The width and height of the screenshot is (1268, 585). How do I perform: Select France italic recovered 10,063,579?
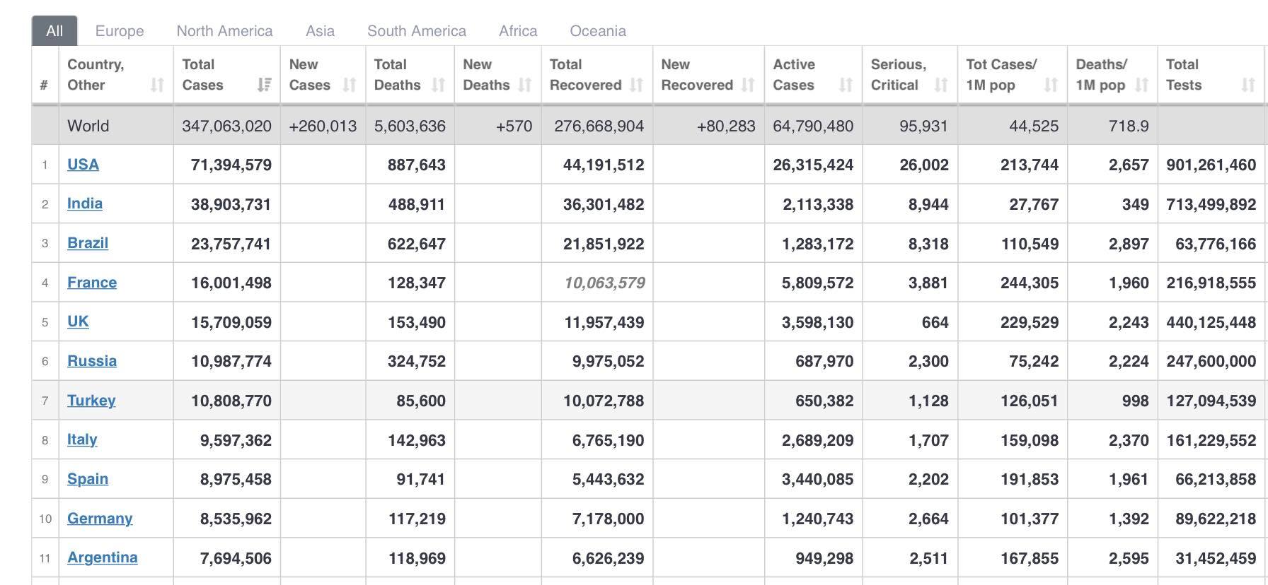(x=604, y=283)
